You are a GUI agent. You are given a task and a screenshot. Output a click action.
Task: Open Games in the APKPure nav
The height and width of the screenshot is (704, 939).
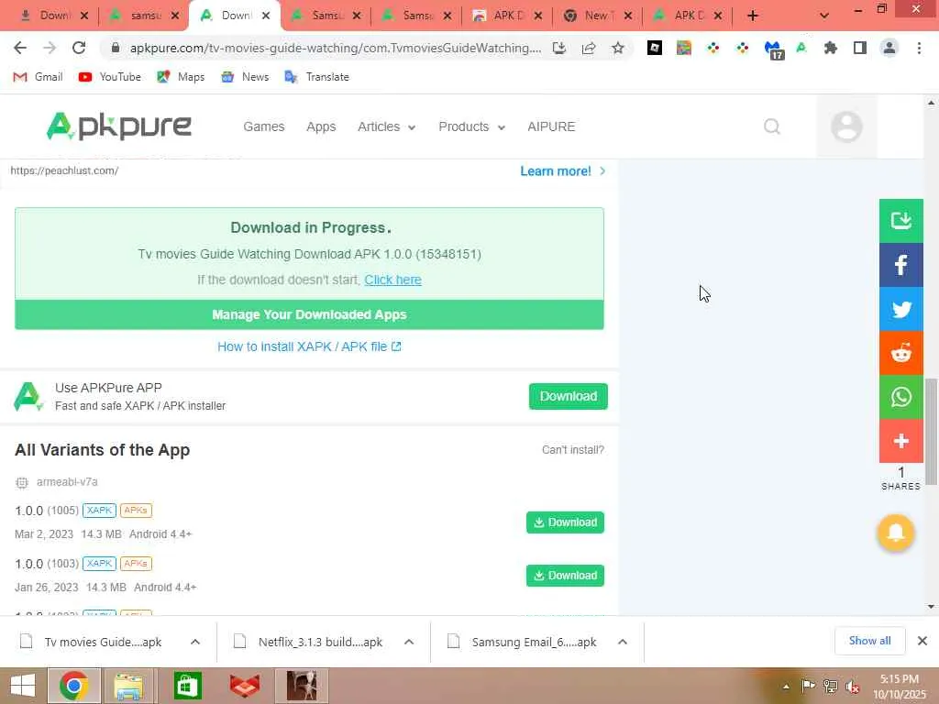(263, 126)
